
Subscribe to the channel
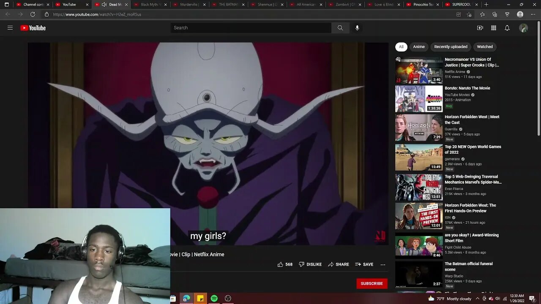point(372,283)
